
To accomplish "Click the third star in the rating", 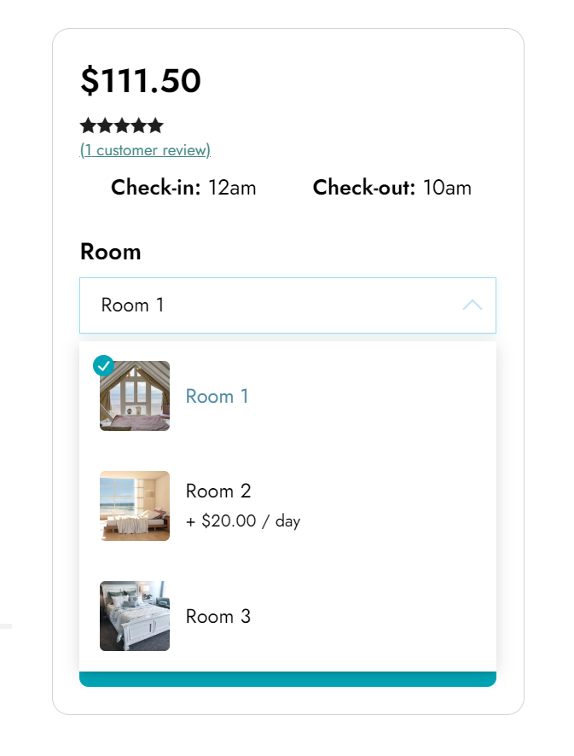I will 122,125.
